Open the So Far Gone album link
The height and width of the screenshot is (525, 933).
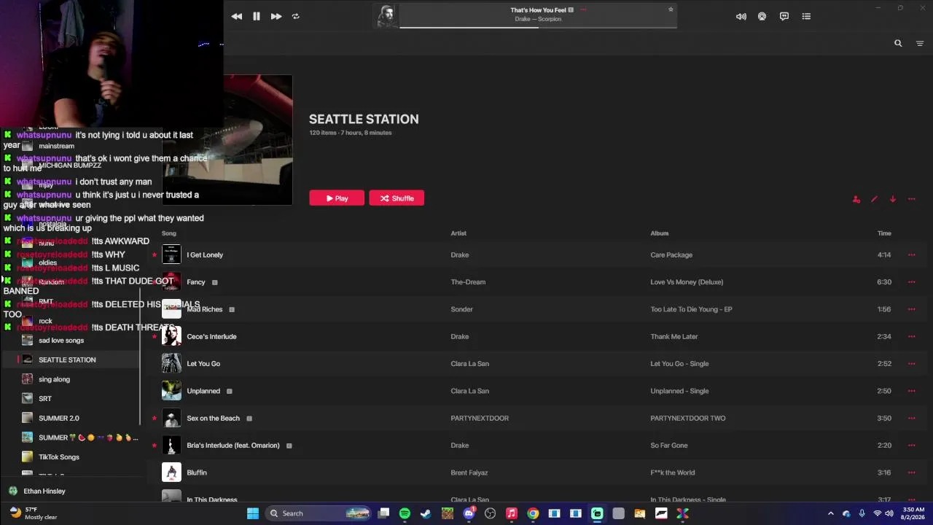pos(669,446)
